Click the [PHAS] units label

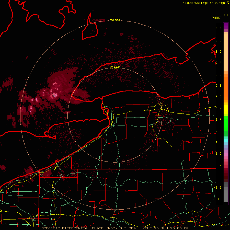[x=216, y=18]
